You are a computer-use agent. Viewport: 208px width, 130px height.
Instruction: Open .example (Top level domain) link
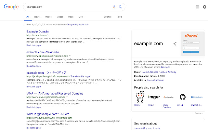pos(147,128)
